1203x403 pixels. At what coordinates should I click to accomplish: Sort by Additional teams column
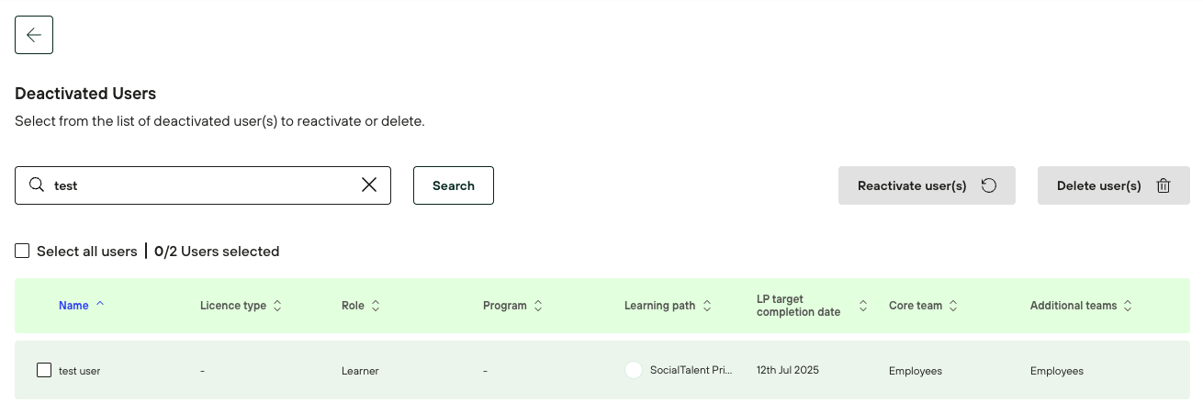(x=1128, y=306)
